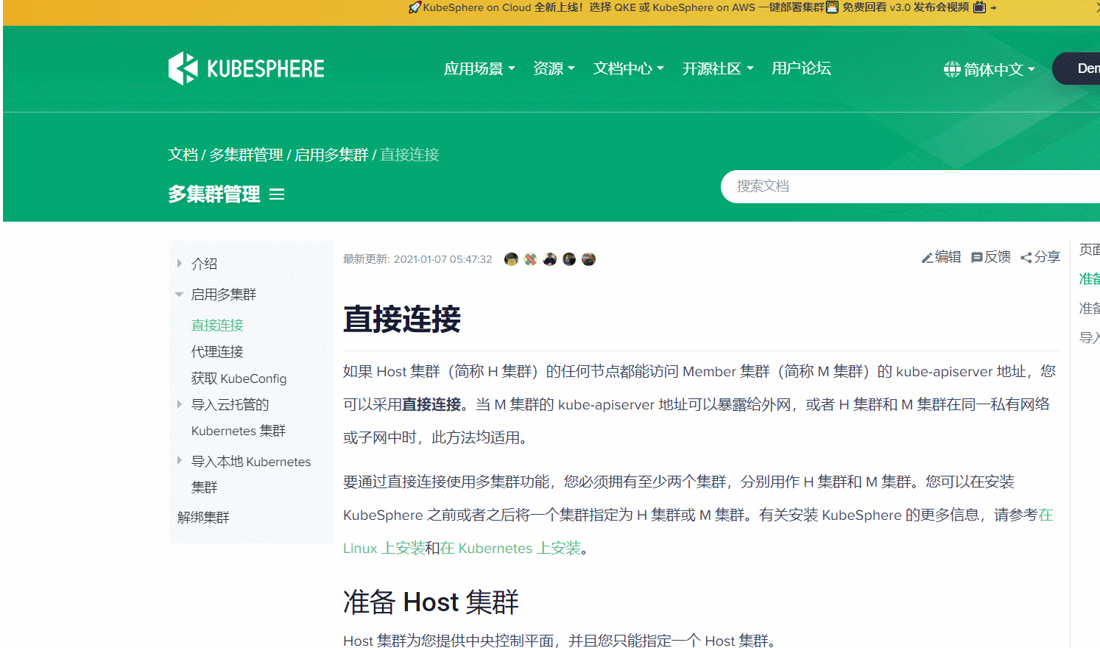Click 启用多集群 breadcrumb link
This screenshot has height=648, width=1100.
coord(331,155)
